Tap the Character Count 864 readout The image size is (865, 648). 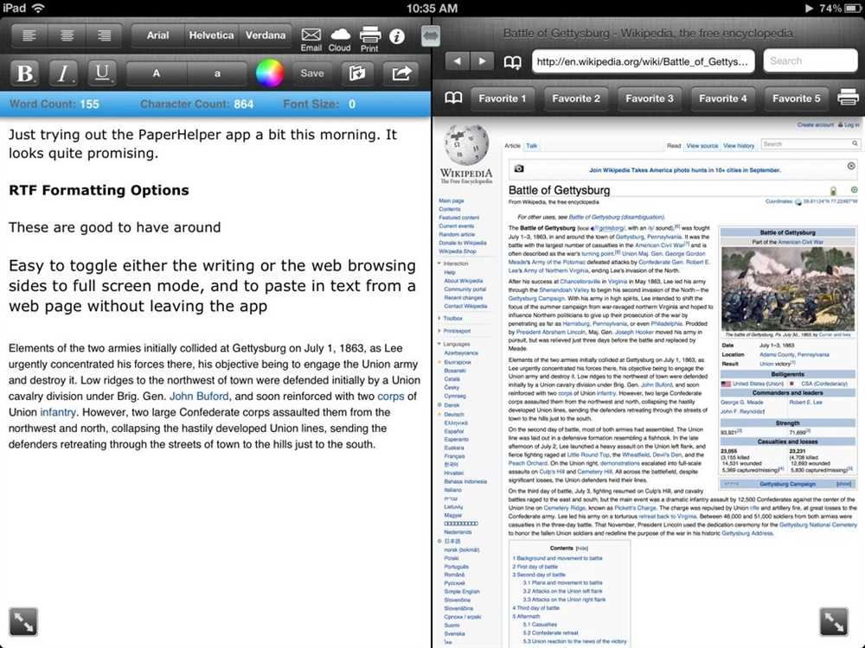tap(197, 105)
